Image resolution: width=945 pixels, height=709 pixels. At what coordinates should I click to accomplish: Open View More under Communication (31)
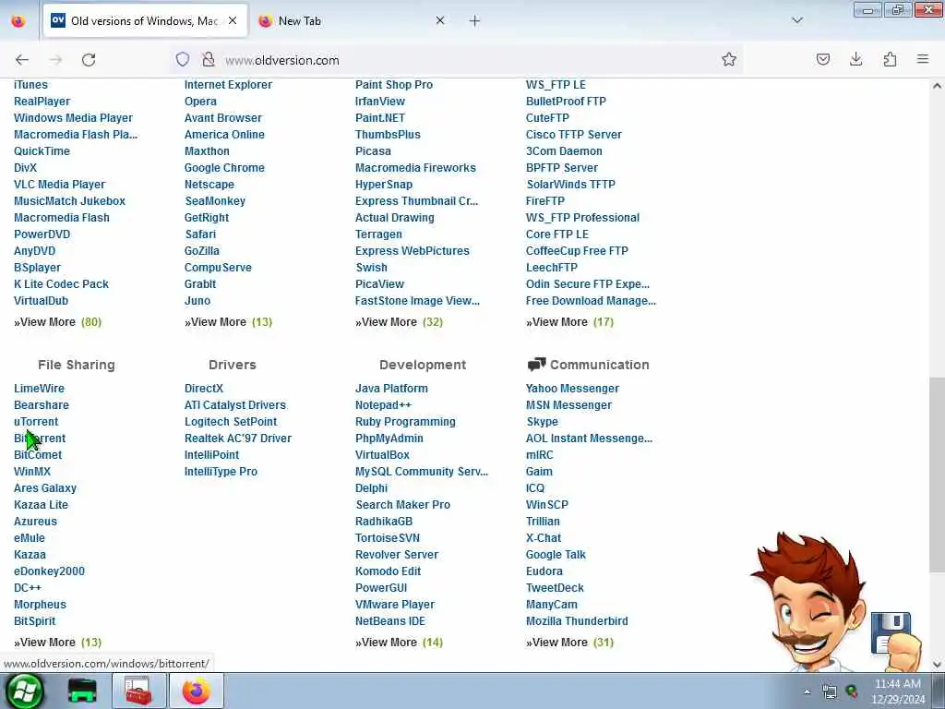(569, 643)
